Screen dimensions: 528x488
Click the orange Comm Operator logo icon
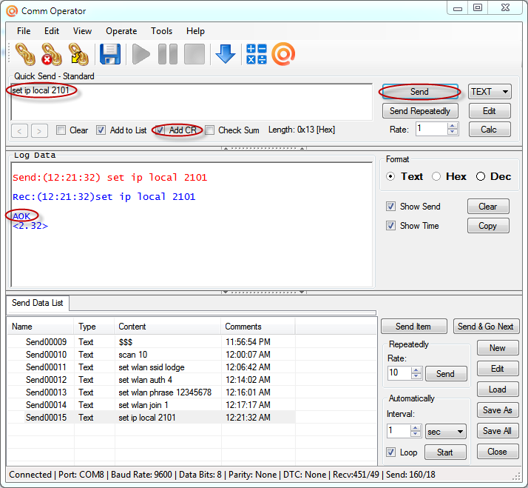(283, 54)
